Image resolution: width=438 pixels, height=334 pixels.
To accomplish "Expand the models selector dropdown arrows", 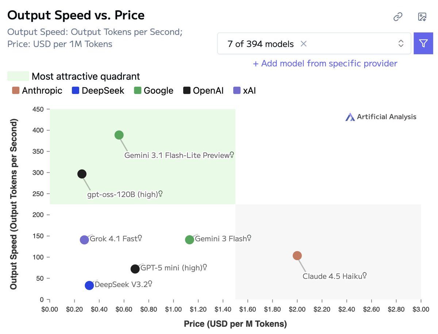I will [x=401, y=44].
